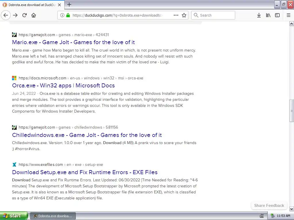Open Mario.exe - Game Jolt result
Viewport: 294px width, 220px height.
pos(73,42)
